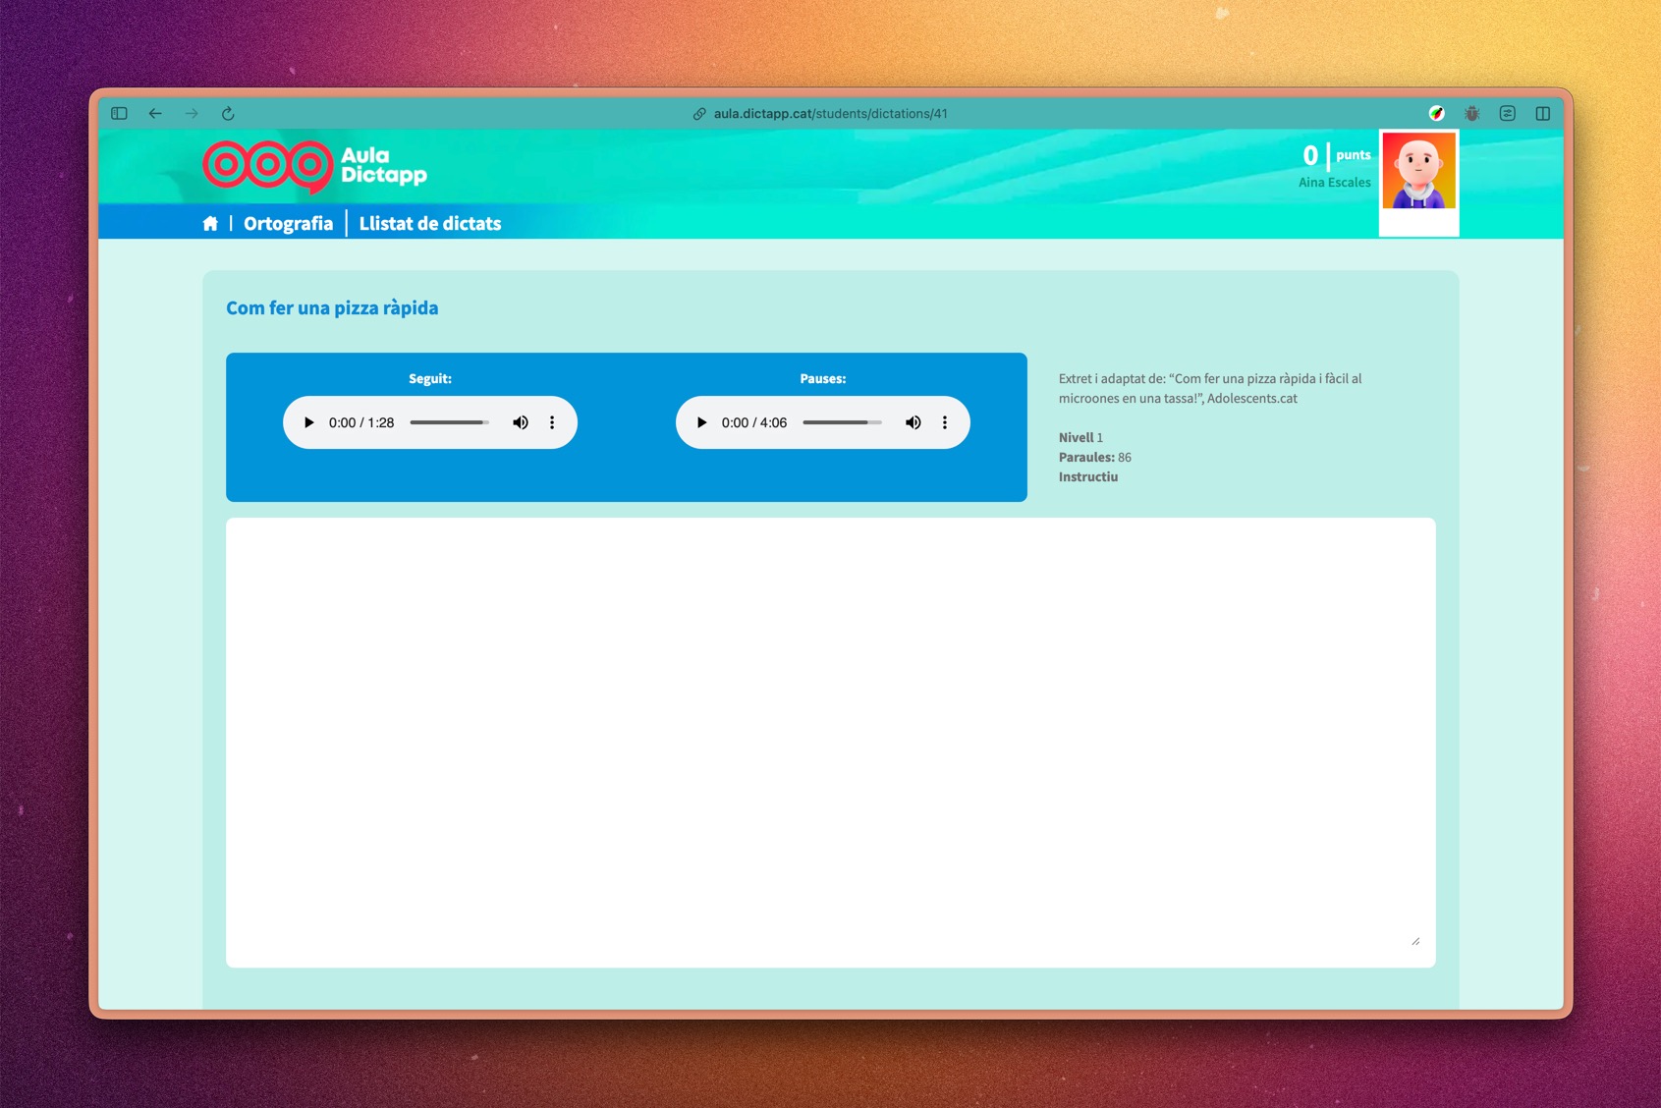Open Aina Escales profile avatar
Viewport: 1661px width, 1108px height.
pyautogui.click(x=1418, y=172)
